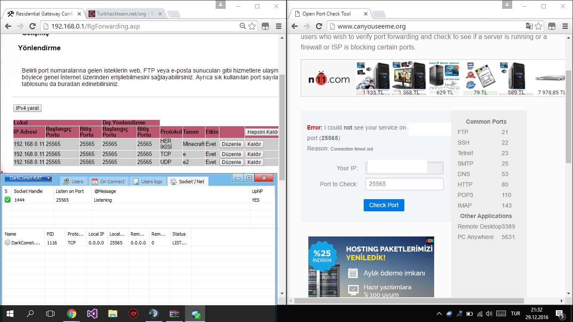Open the Chrome menu in the canyouseeme window
Image resolution: width=573 pixels, height=322 pixels.
[x=565, y=26]
